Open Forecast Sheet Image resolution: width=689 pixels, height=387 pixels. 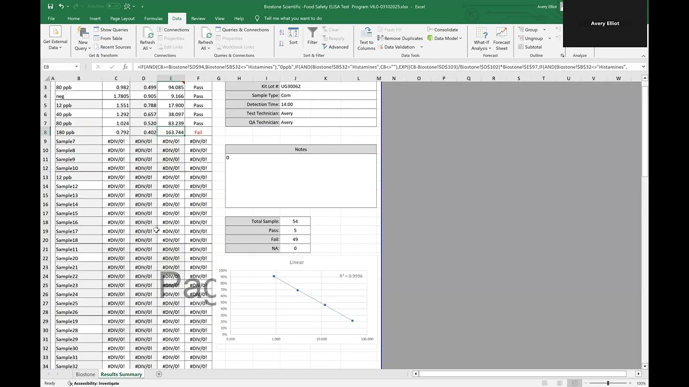[501, 39]
